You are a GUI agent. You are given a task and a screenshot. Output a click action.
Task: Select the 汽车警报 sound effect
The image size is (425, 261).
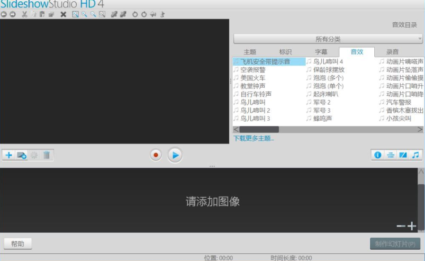[x=398, y=102]
